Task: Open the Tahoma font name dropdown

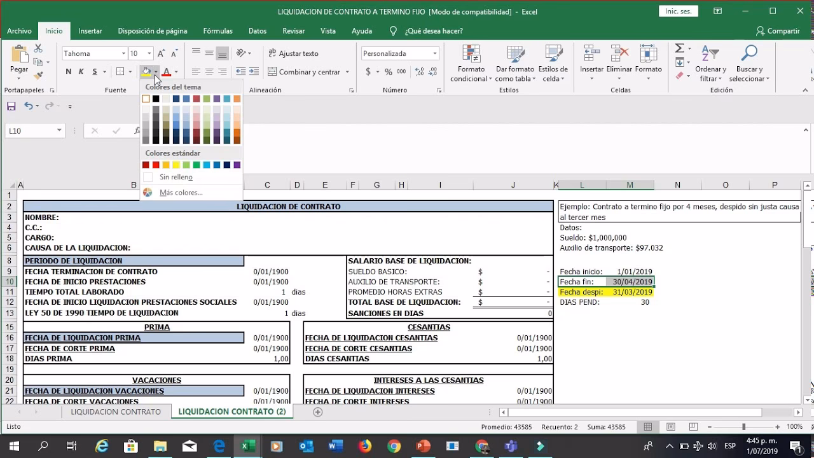Action: [123, 53]
